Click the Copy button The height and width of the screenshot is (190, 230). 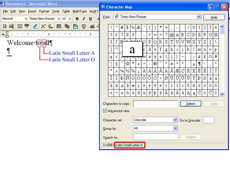pyautogui.click(x=214, y=104)
